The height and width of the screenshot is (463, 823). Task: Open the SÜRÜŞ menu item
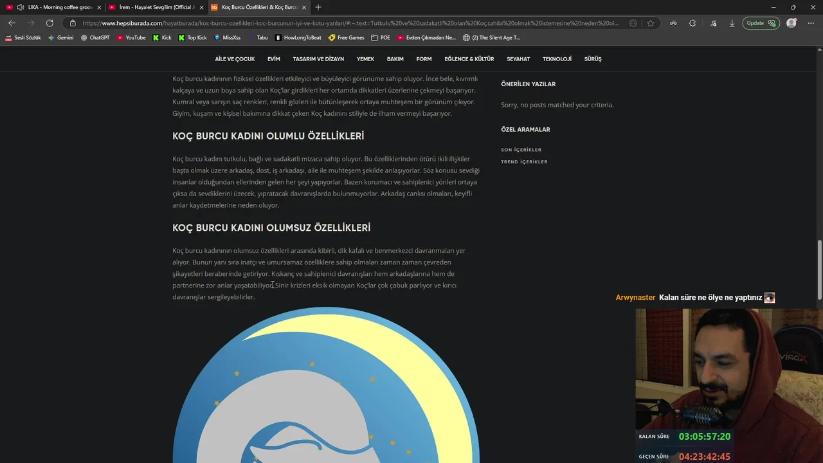click(x=593, y=59)
